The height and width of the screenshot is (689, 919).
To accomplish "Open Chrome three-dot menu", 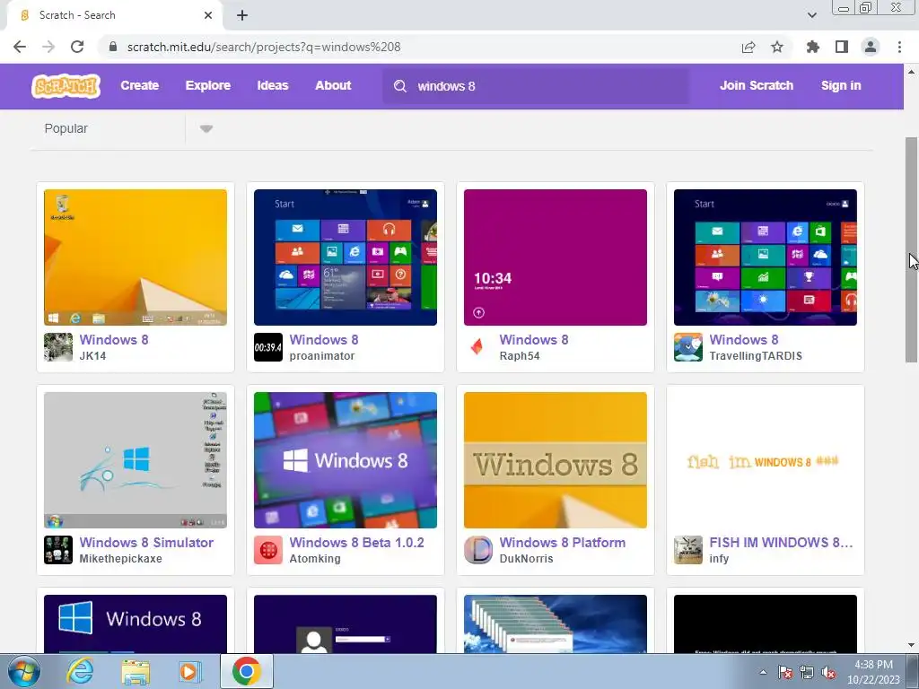I will pos(899,47).
